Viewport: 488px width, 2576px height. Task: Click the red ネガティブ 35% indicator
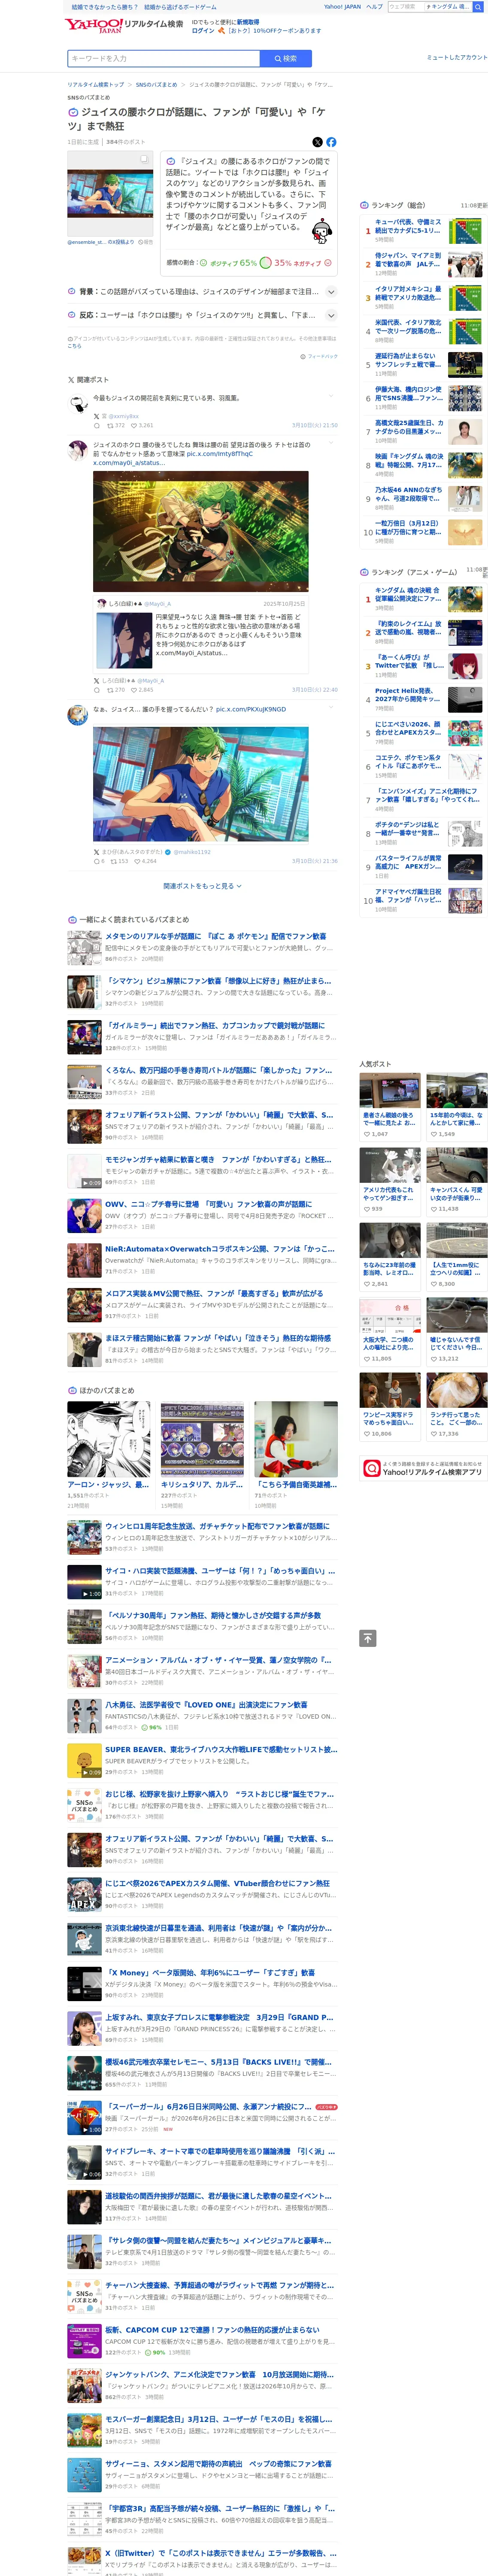303,263
